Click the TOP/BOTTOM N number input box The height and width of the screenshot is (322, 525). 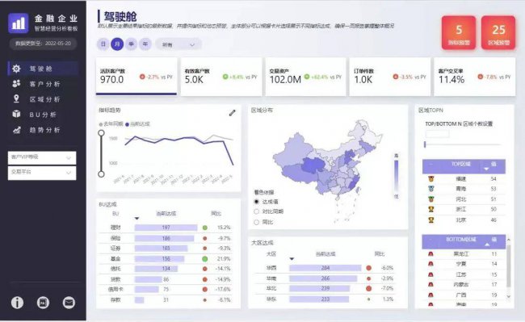pyautogui.click(x=437, y=134)
